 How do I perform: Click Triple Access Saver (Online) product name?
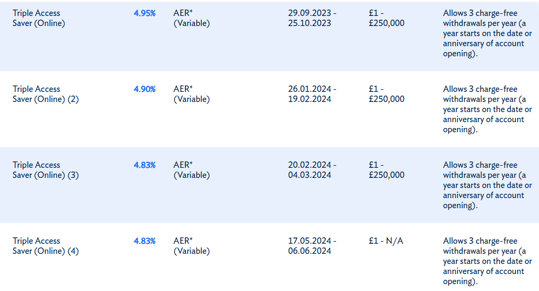coord(39,18)
